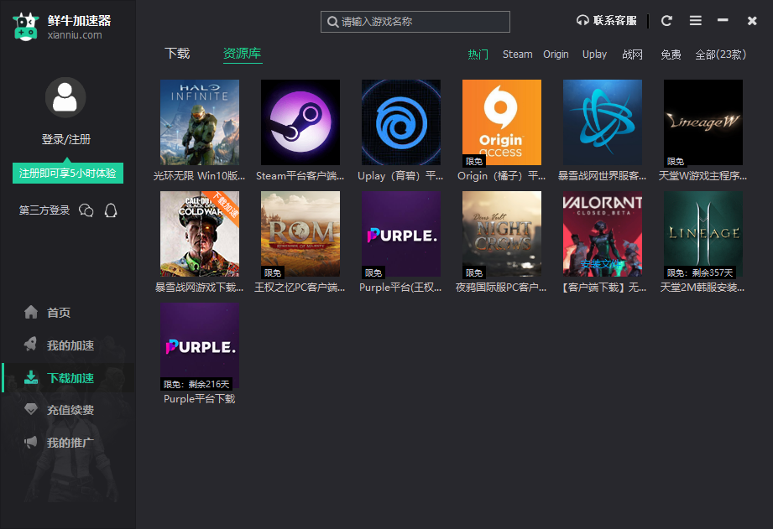Open the VALORANT closed beta thumbnail

pyautogui.click(x=602, y=234)
